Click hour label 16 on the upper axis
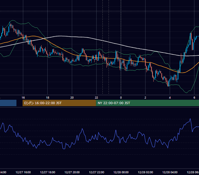This screenshot has height=175, width=199. coord(23,98)
